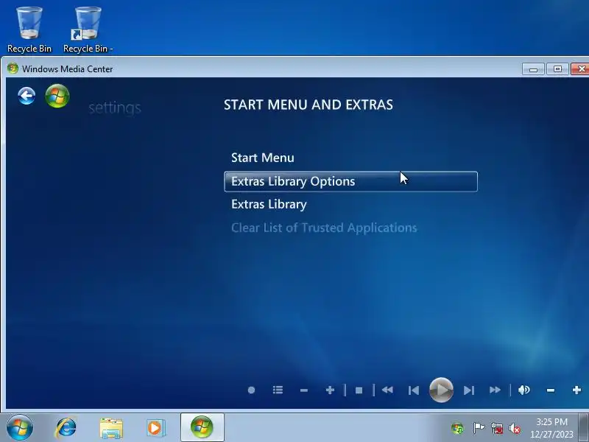Screen dimensions: 589x442
Task: Increase volume with the plus button
Action: coord(576,390)
